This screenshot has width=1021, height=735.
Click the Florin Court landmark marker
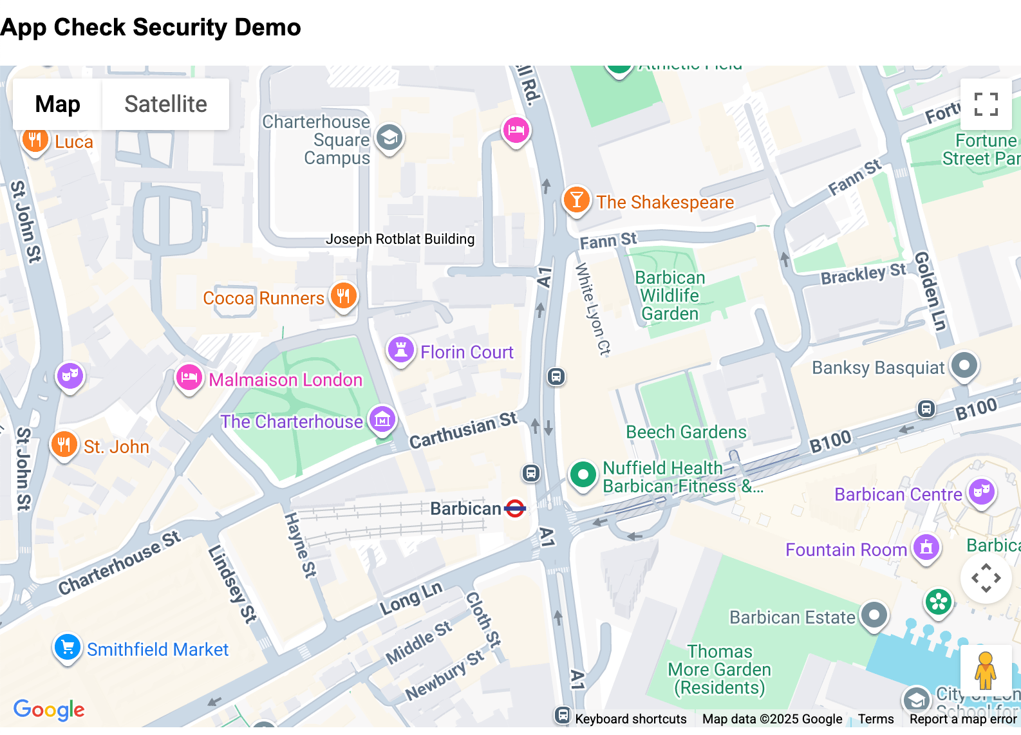pos(400,350)
